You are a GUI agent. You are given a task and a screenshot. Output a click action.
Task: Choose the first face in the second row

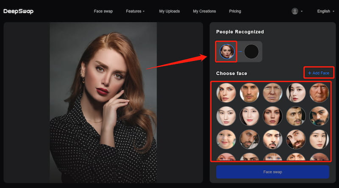pyautogui.click(x=226, y=116)
